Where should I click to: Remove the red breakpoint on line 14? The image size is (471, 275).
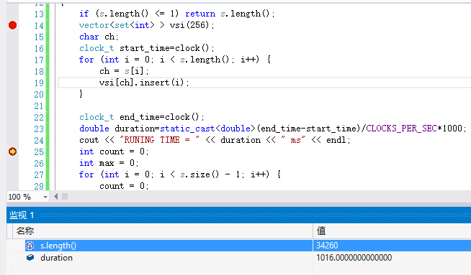(13, 25)
